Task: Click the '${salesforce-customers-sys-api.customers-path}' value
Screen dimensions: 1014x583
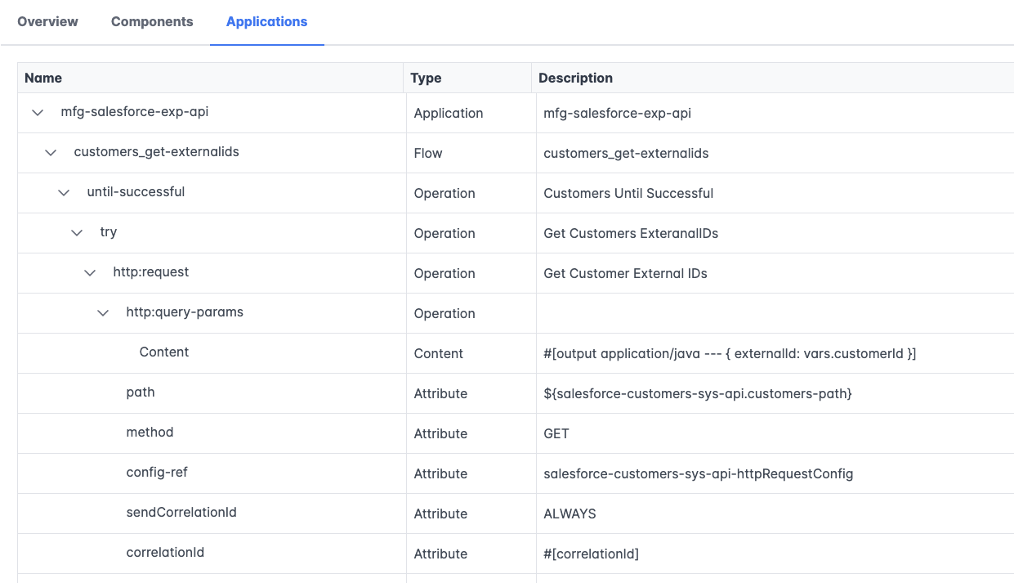Action: coord(698,393)
